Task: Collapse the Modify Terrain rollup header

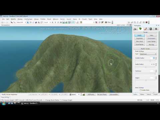Action: (x=145, y=49)
